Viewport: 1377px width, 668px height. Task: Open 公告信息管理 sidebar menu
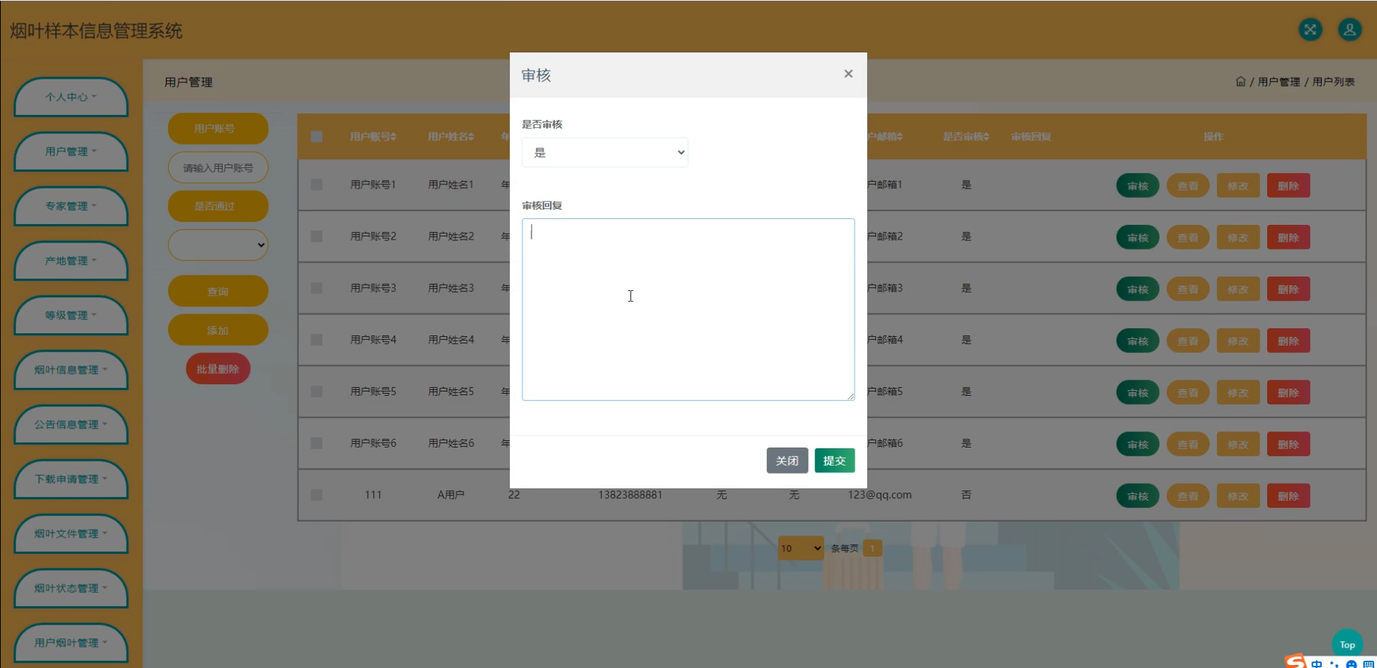(71, 424)
